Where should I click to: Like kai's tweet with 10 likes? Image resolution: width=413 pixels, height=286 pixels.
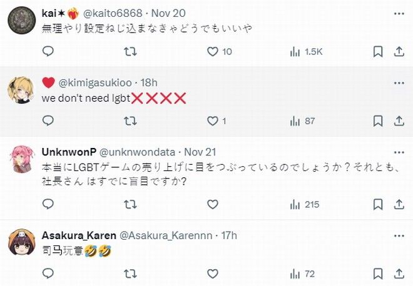point(213,52)
